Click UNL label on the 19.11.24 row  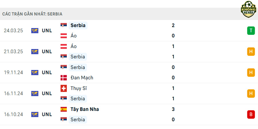[x=47, y=72]
